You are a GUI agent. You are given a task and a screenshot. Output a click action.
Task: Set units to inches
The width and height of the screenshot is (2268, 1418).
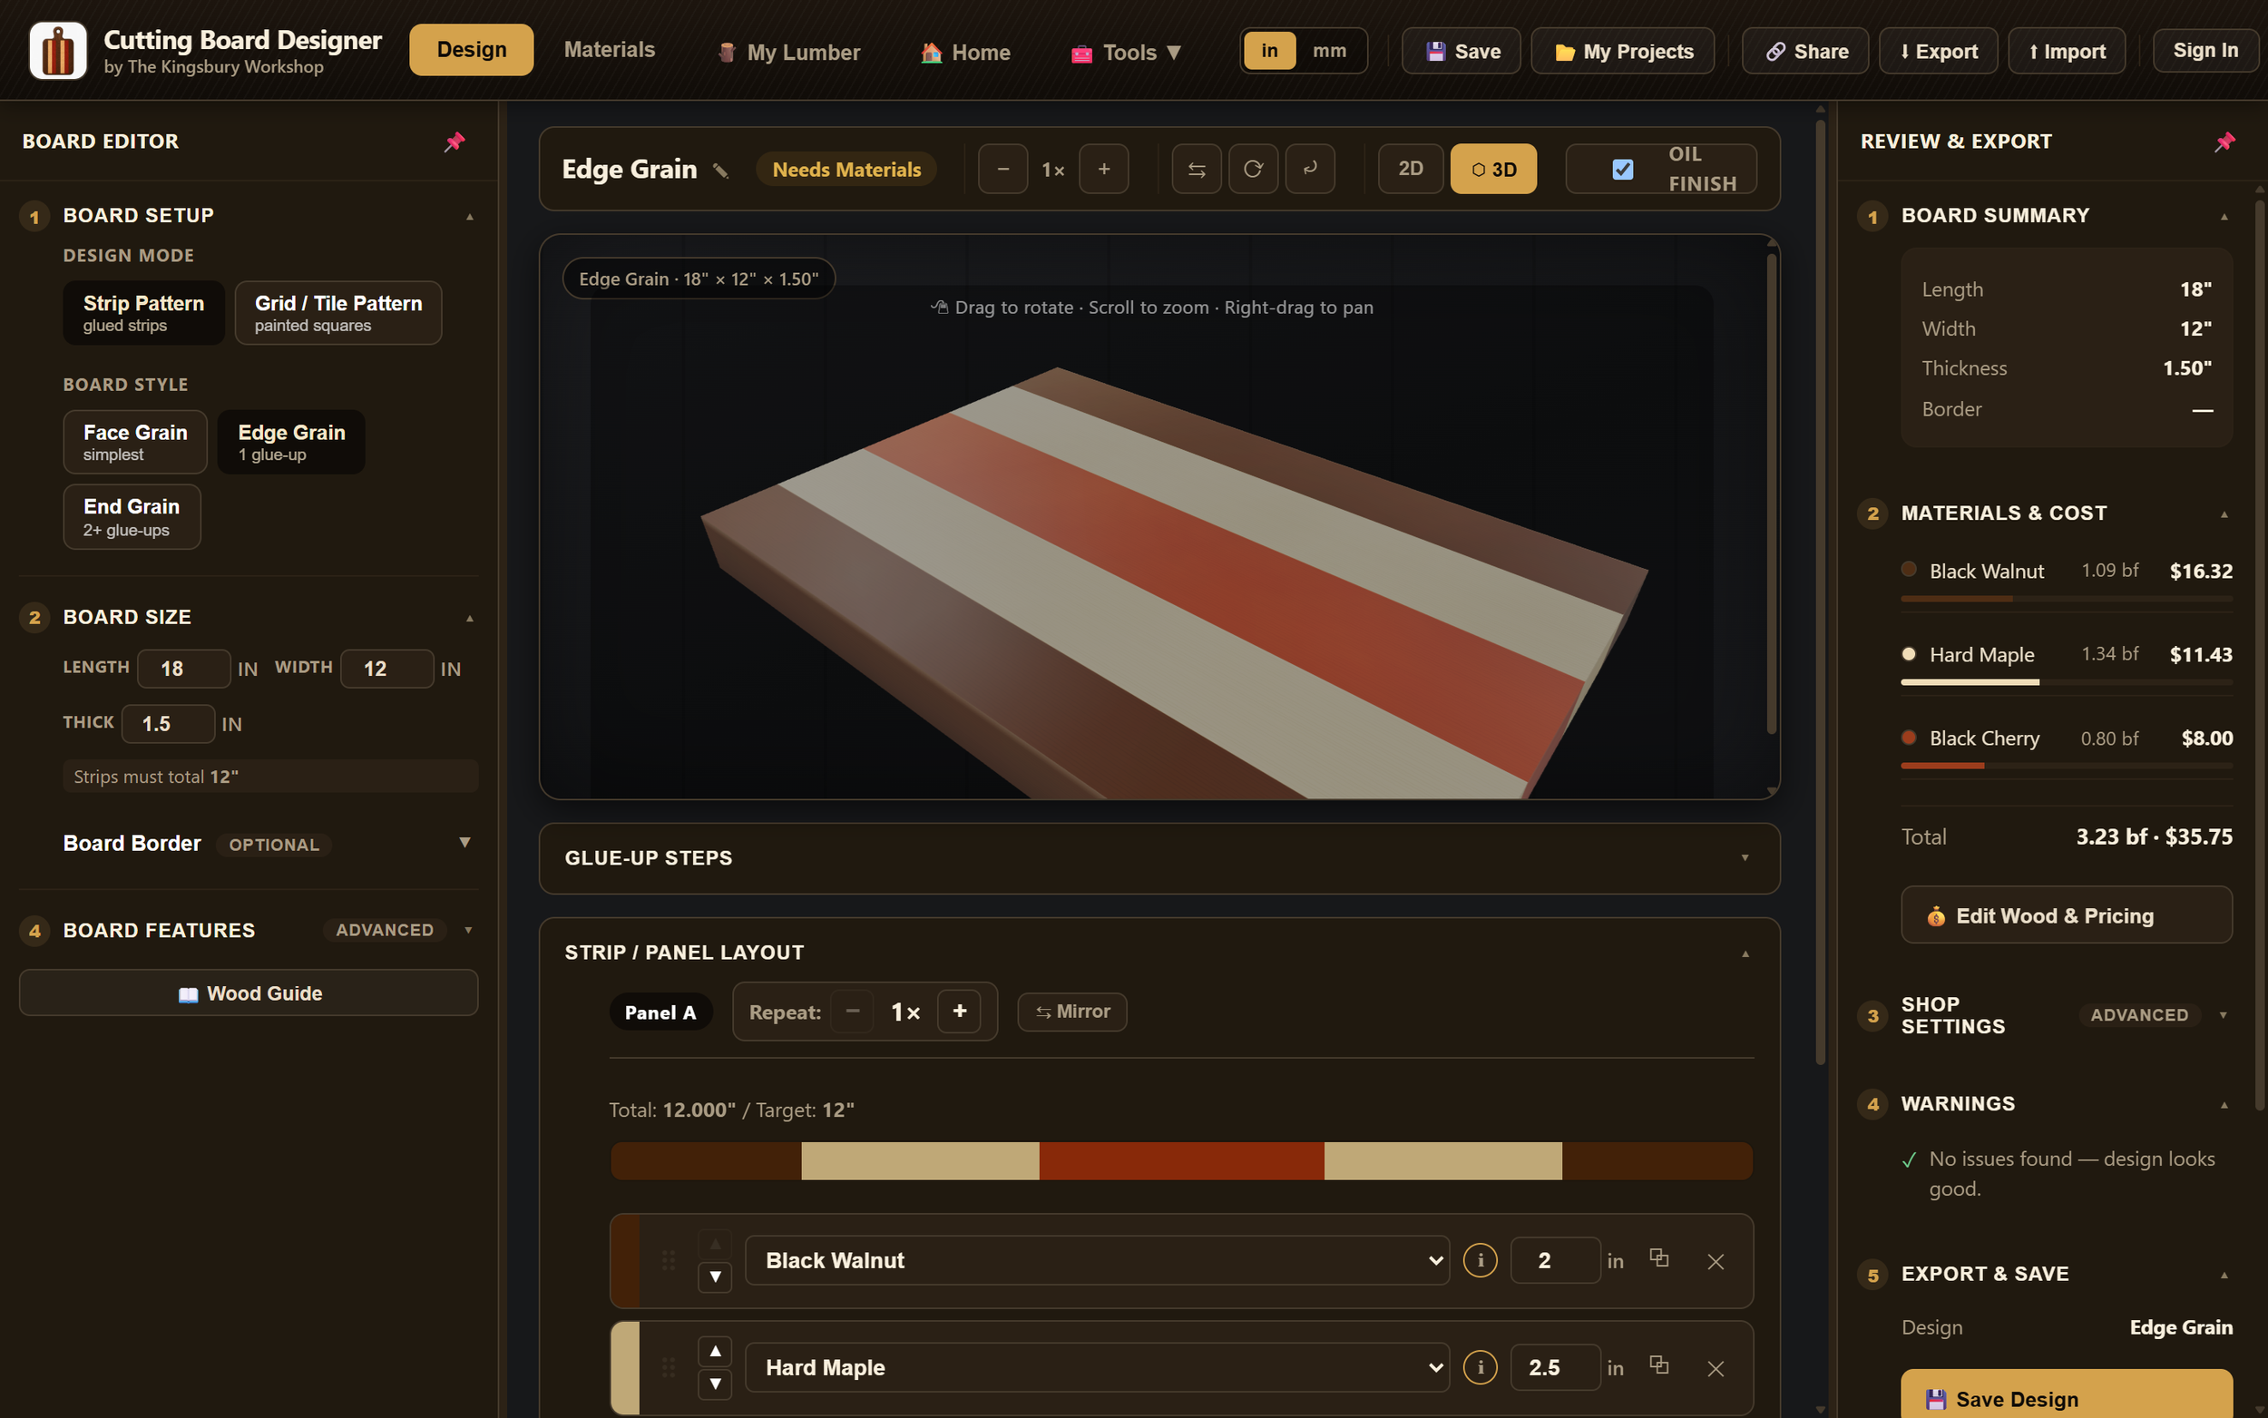(x=1269, y=51)
